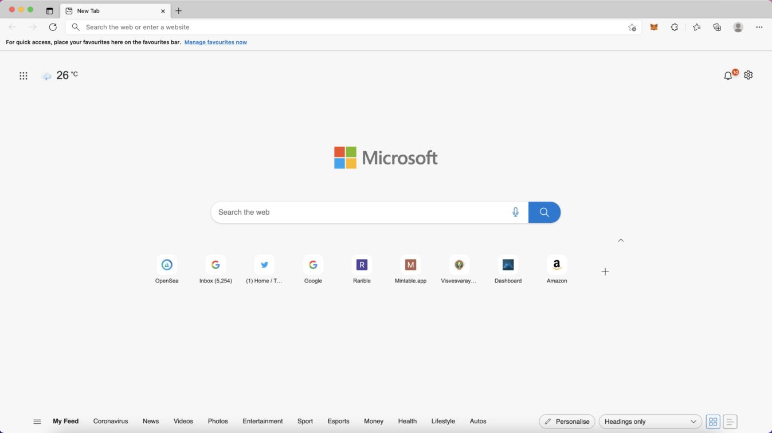The image size is (772, 433).
Task: Collapse the shortcuts row with the chevron
Action: tap(621, 240)
